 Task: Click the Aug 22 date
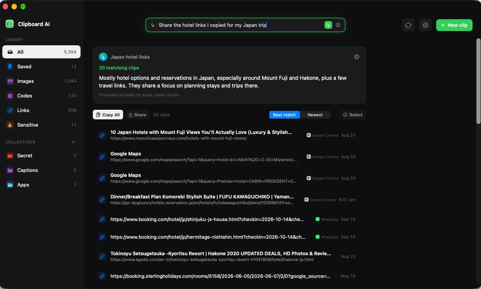[x=348, y=256]
